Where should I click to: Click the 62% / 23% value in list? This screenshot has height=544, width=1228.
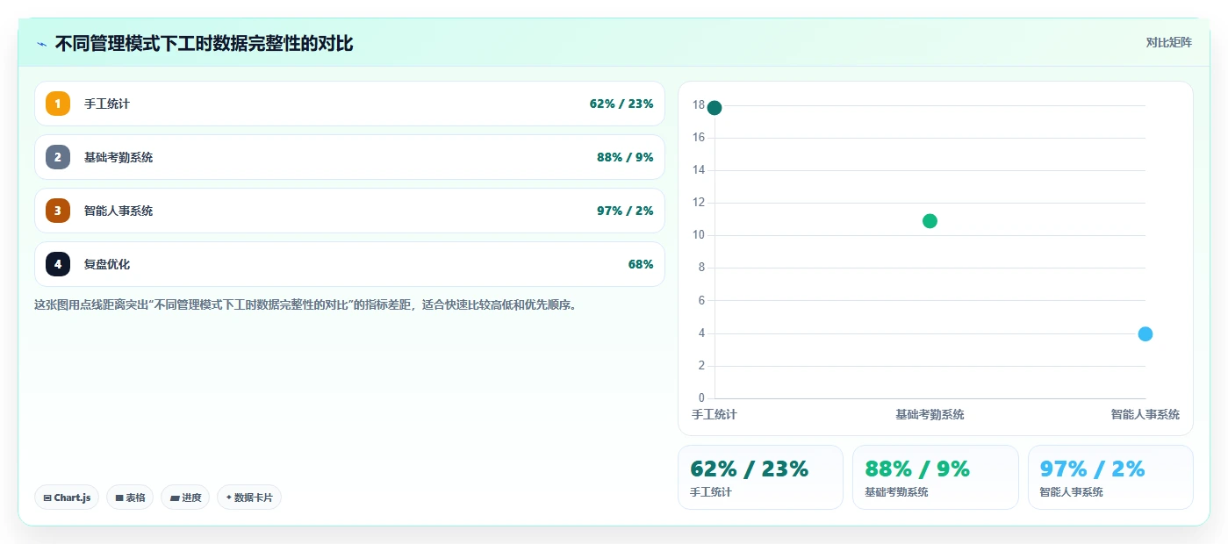621,104
